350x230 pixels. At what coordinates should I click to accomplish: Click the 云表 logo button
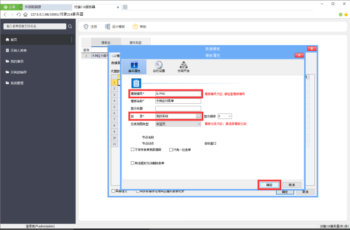[10, 7]
